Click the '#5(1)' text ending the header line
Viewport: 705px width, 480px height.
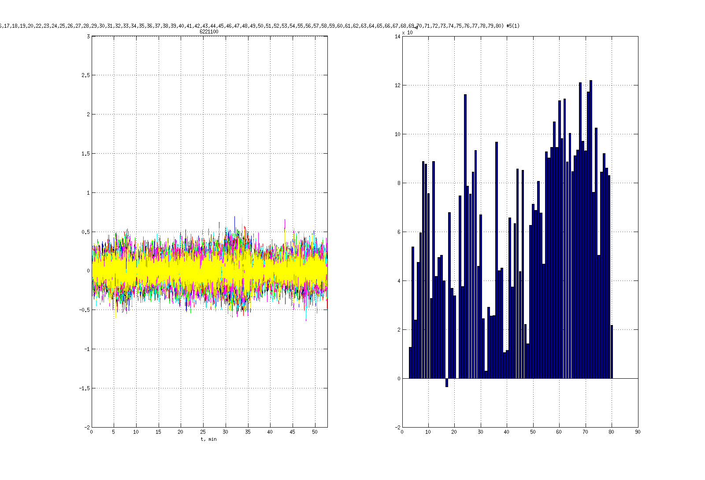pyautogui.click(x=513, y=26)
